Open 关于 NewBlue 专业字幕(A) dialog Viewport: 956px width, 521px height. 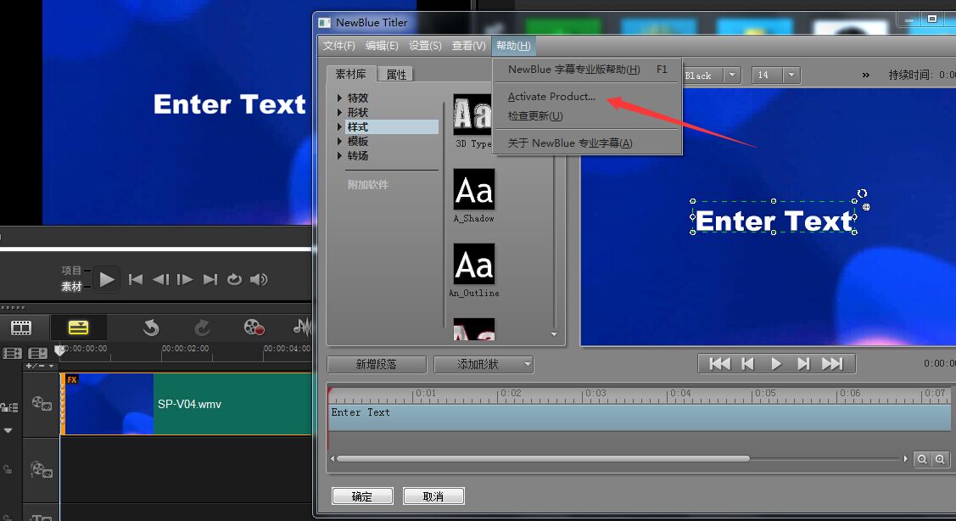[569, 143]
